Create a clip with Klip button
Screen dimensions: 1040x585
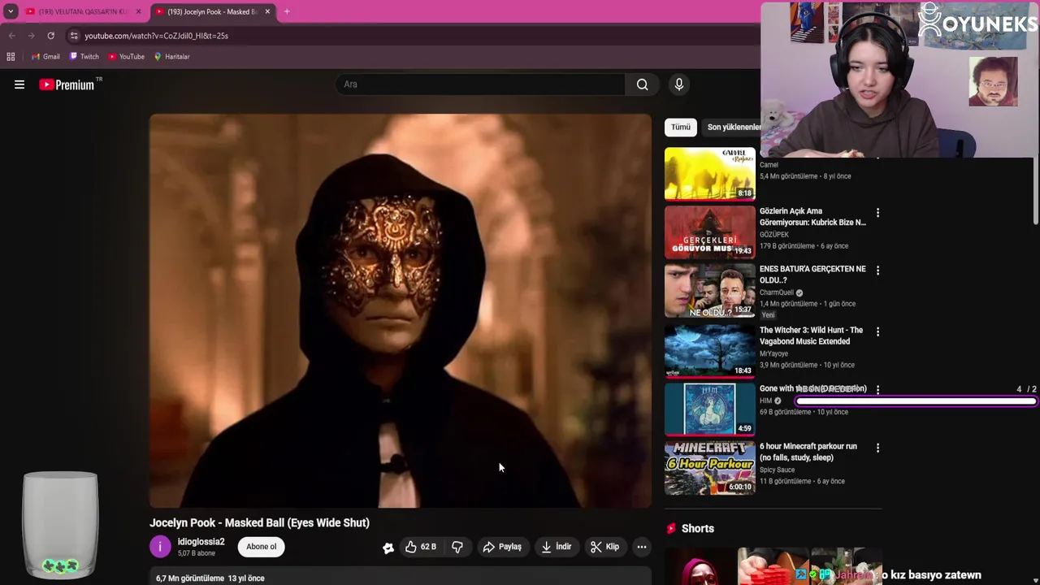click(x=604, y=547)
